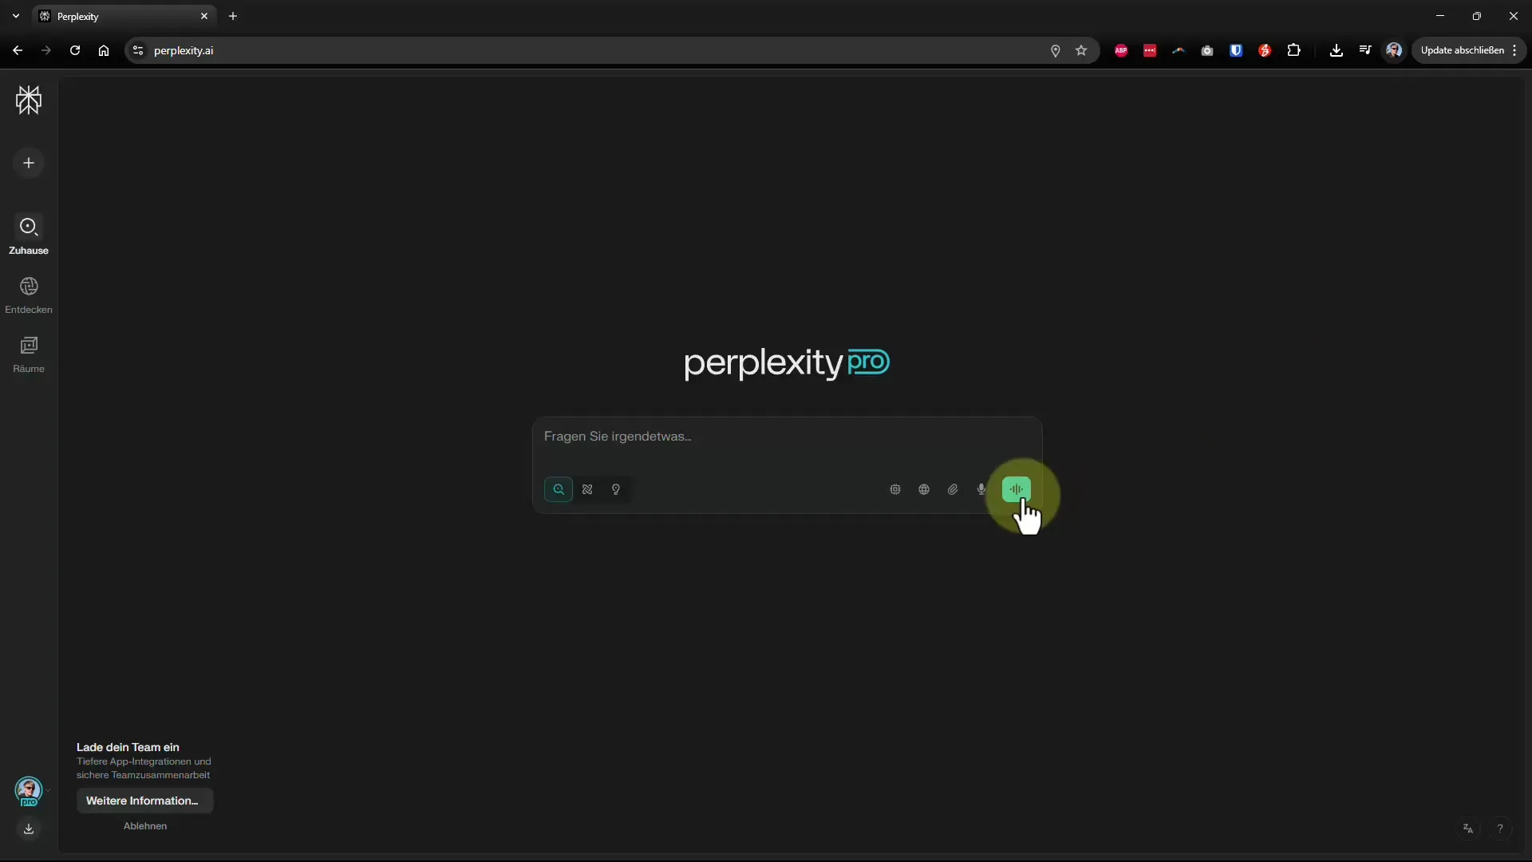Image resolution: width=1532 pixels, height=862 pixels.
Task: Open the Entdecken discover section
Action: [x=29, y=295]
